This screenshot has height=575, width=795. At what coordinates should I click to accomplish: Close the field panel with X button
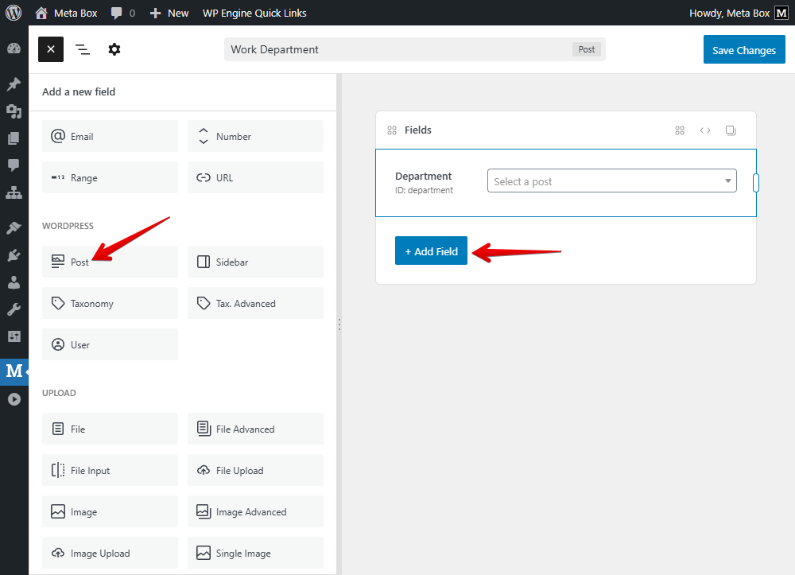51,49
